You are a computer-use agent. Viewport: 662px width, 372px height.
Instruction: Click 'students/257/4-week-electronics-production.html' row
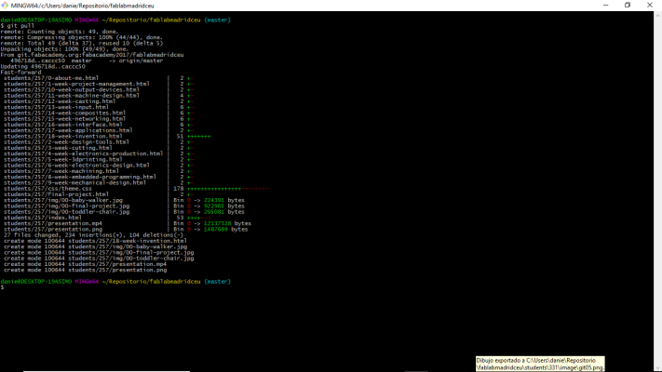(x=99, y=154)
